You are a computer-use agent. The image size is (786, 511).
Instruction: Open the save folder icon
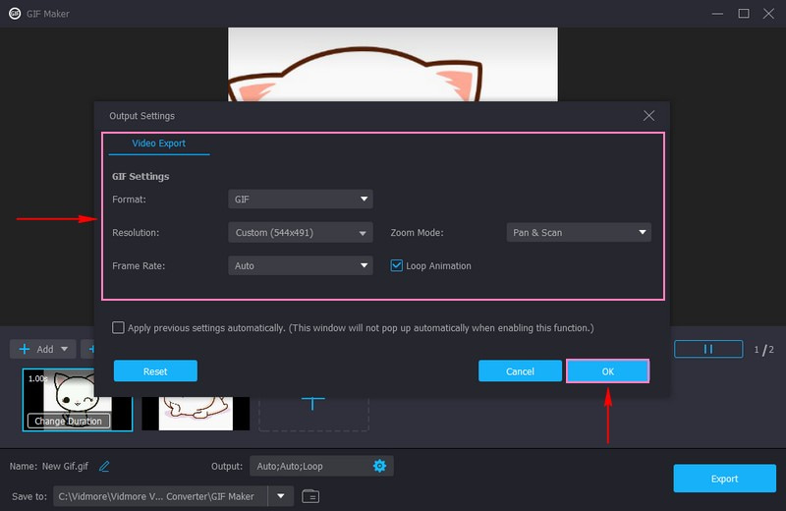click(x=310, y=496)
